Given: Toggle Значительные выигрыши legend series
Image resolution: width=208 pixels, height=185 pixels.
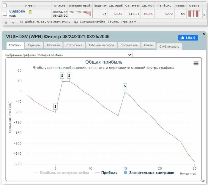Looking at the screenshot, I should click(x=149, y=173).
